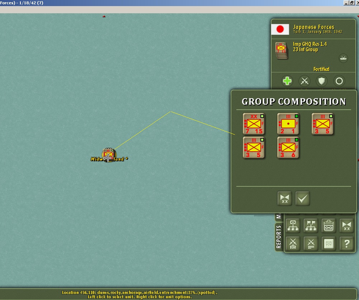Click the 'Turn 7, January 18th, 1942' text

(317, 32)
